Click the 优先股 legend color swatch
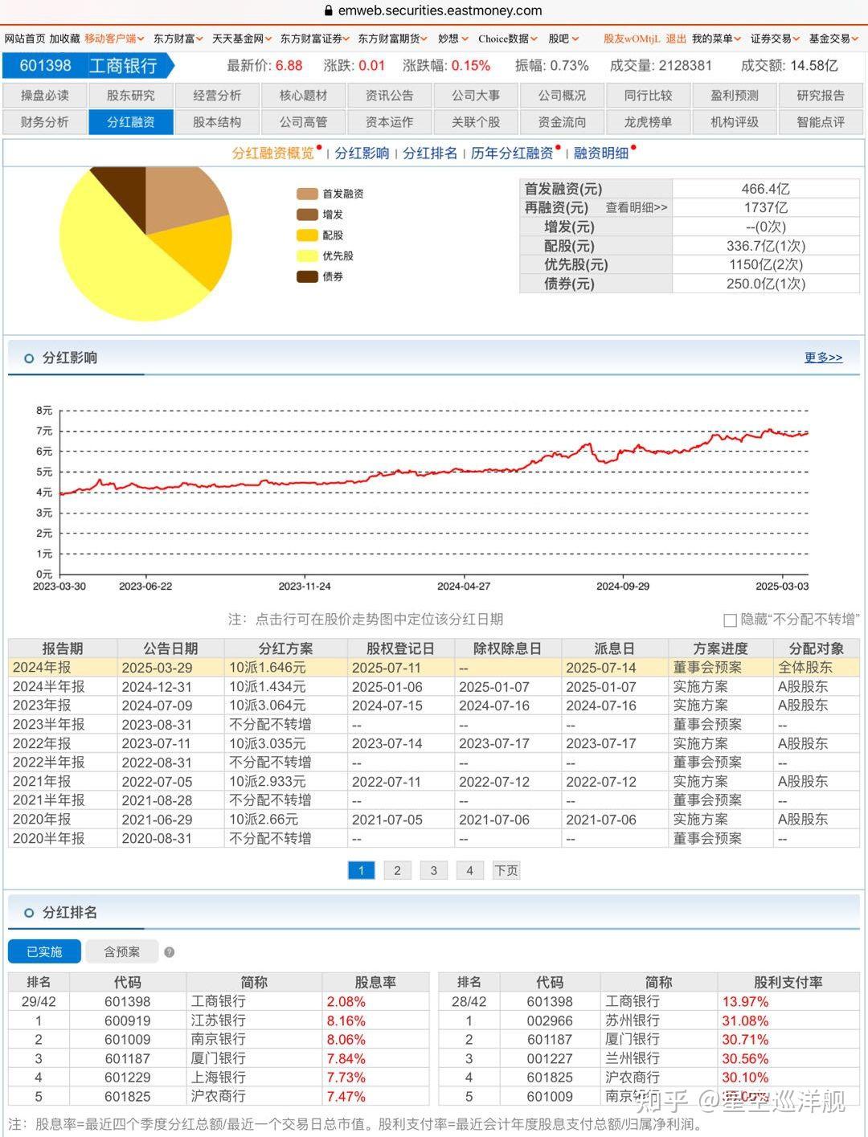 307,256
